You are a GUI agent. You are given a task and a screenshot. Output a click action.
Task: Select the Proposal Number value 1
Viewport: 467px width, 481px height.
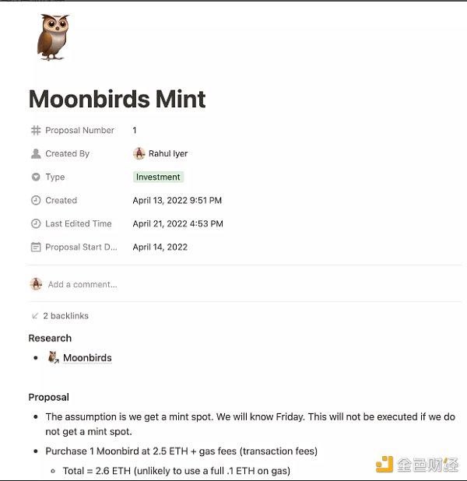[135, 131]
